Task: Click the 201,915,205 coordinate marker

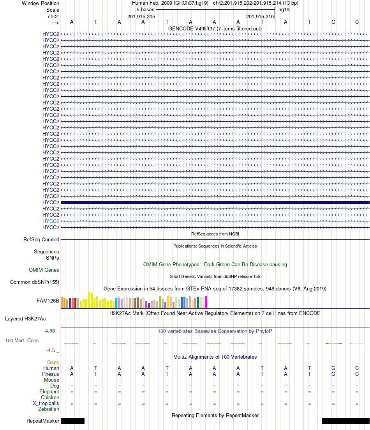Action: click(x=141, y=16)
